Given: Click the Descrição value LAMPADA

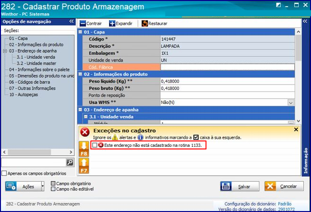Looking at the screenshot, I should [170, 46].
